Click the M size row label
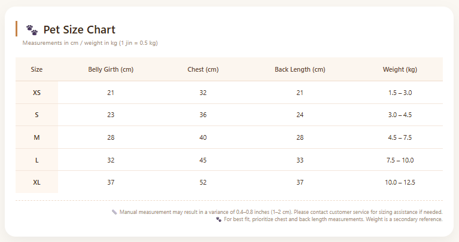This screenshot has width=459, height=242. [37, 137]
